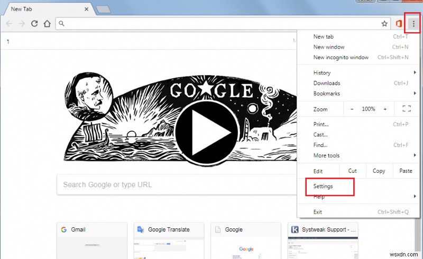
Task: Open the Gmail shortcut tile
Action: tap(92, 240)
